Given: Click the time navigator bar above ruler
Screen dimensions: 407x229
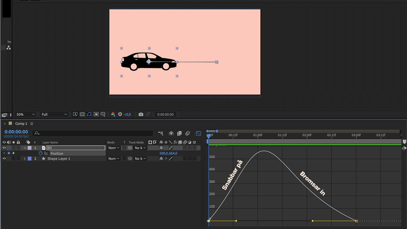Looking at the screenshot, I should (212, 131).
